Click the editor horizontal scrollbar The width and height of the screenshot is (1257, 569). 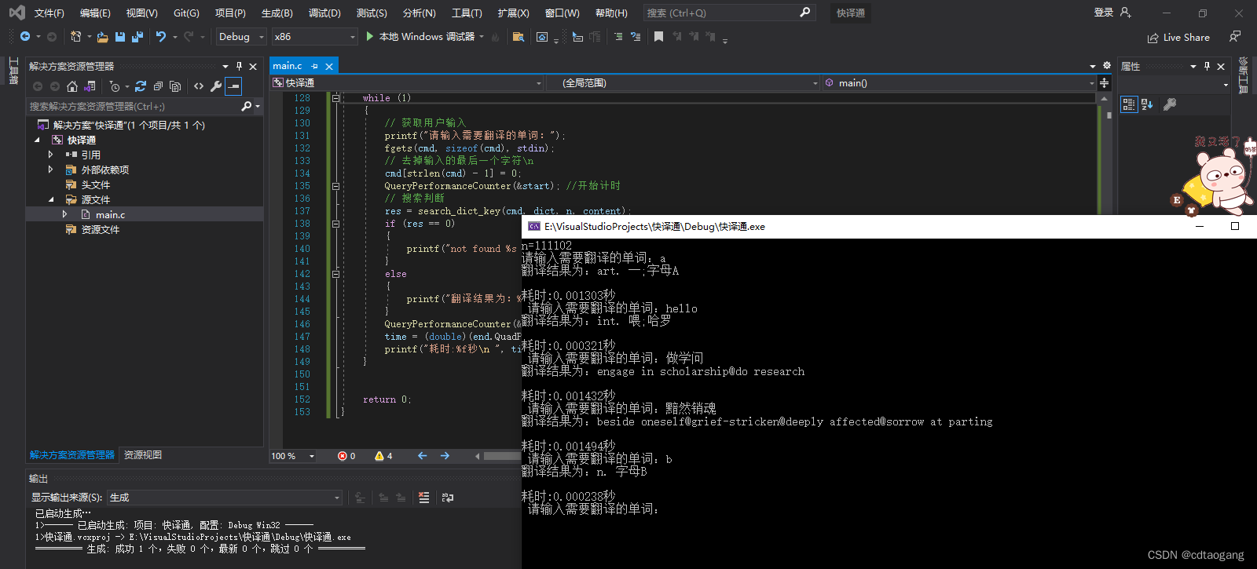(x=501, y=456)
